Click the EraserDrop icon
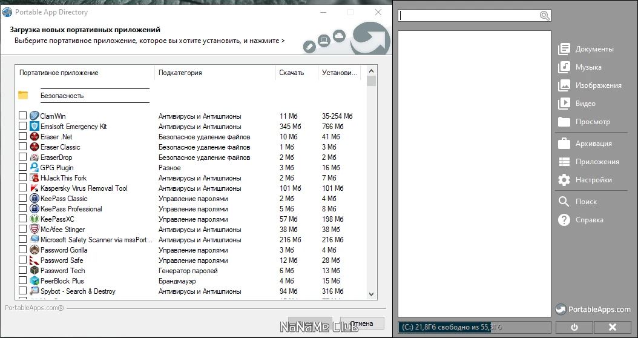The height and width of the screenshot is (338, 638). pyautogui.click(x=34, y=157)
